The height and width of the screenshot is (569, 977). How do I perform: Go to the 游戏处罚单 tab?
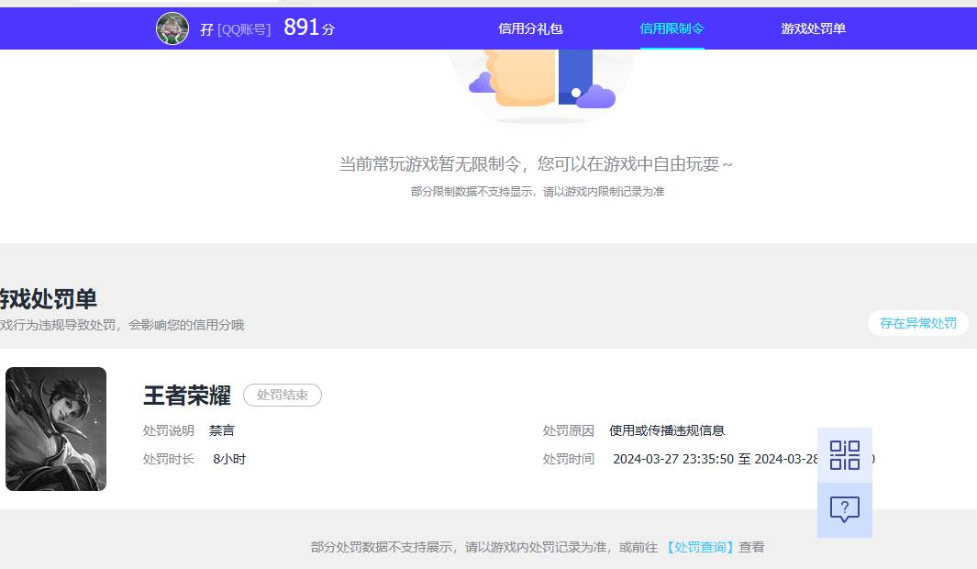[813, 28]
